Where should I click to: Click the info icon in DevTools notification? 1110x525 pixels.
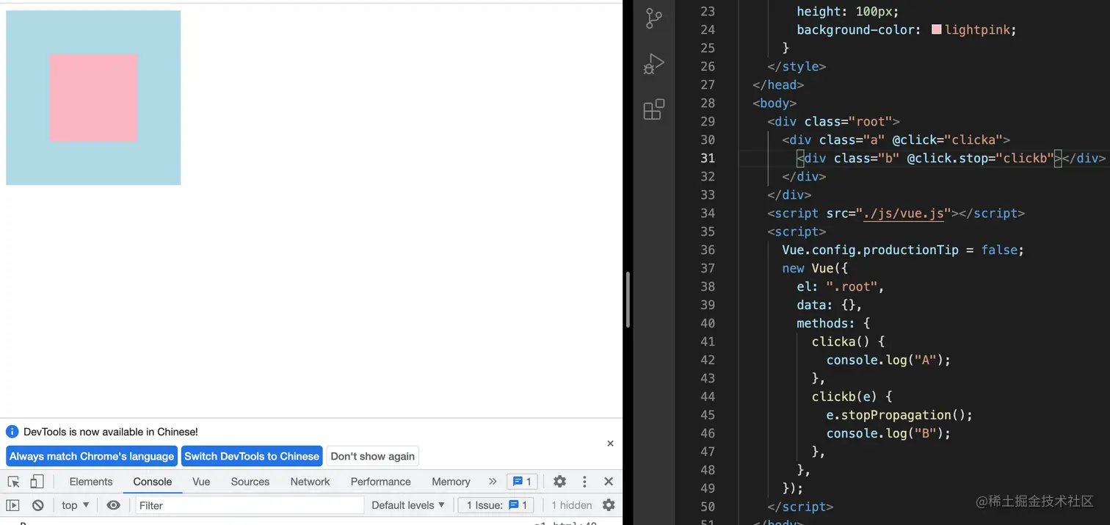12,432
